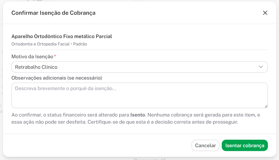Image resolution: width=279 pixels, height=160 pixels.
Task: Grab the text area resize handle
Action: coord(266,107)
